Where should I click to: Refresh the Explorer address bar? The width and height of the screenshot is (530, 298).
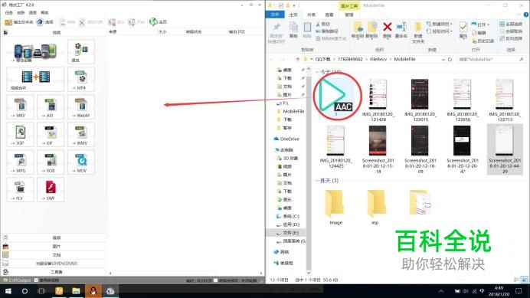coord(450,59)
